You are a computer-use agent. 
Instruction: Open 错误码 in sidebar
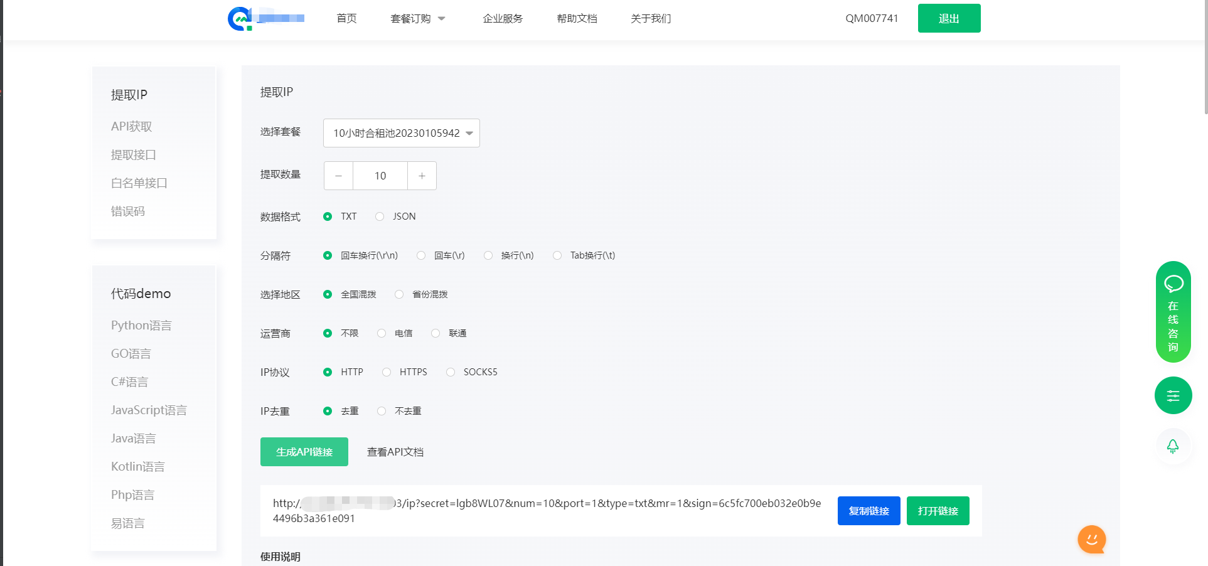128,211
